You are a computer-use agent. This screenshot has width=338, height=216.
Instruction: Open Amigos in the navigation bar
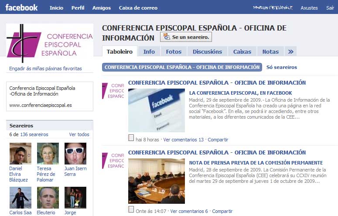click(x=102, y=8)
